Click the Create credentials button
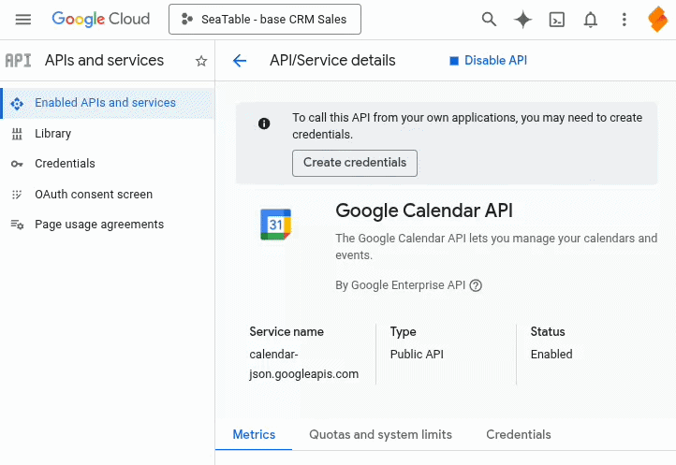Image resolution: width=676 pixels, height=465 pixels. click(354, 163)
